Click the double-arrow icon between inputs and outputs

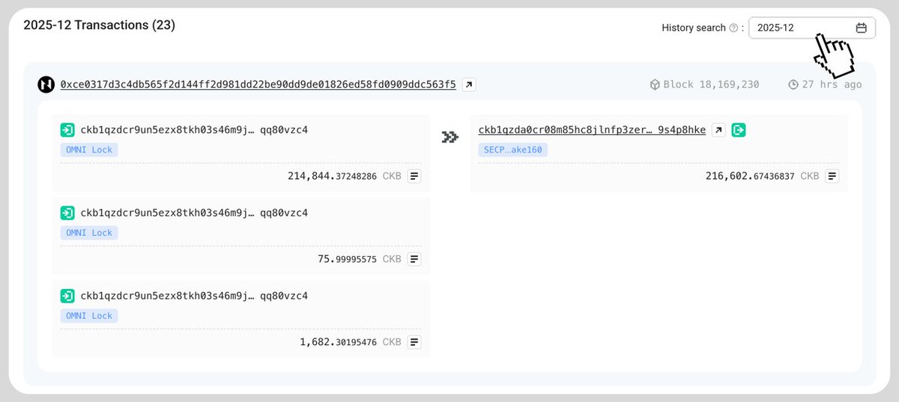pos(449,136)
